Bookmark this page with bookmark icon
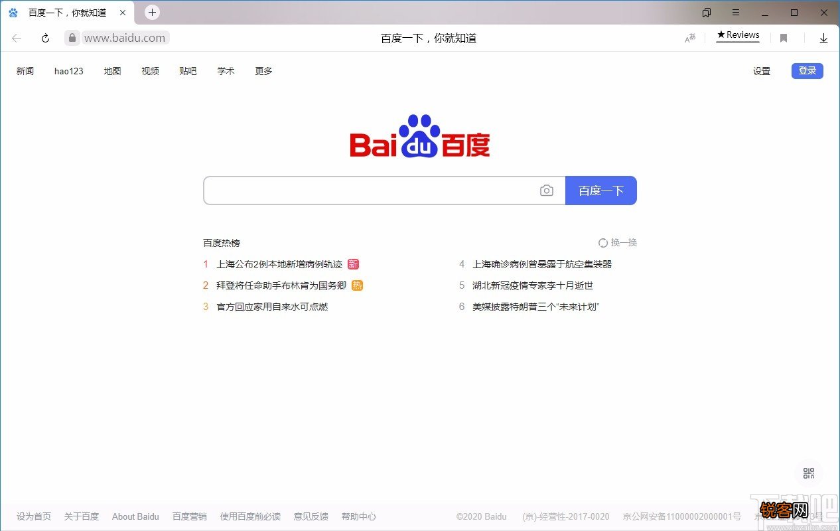840x531 pixels. coord(784,38)
